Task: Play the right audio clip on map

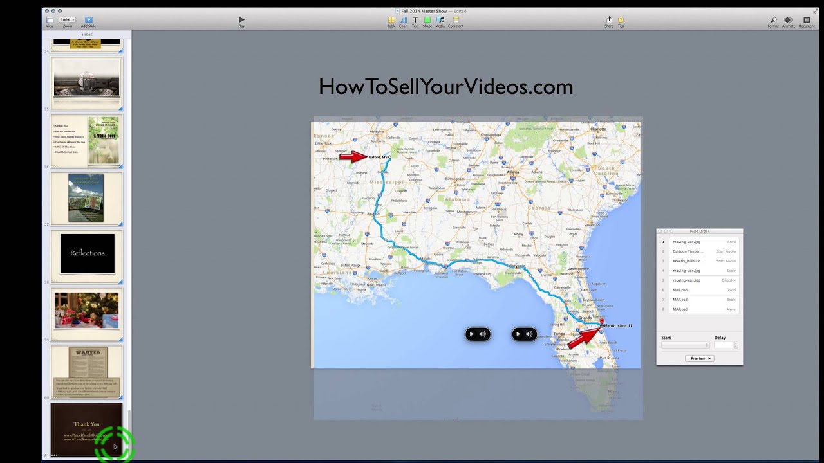Action: [x=518, y=334]
